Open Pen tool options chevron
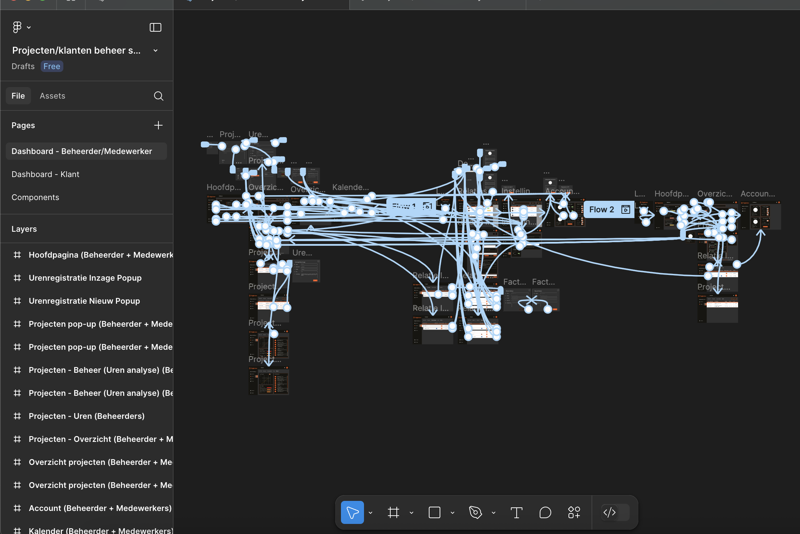This screenshot has height=534, width=800. click(x=494, y=513)
